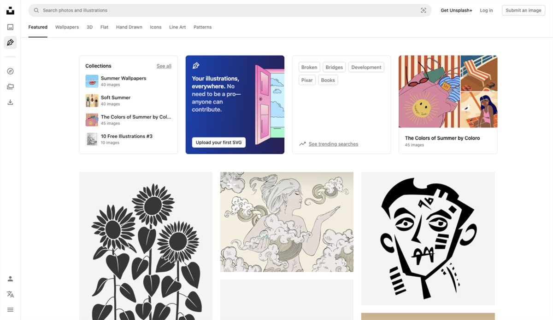This screenshot has height=320, width=553.
Task: Open the profile person icon
Action: tap(10, 279)
